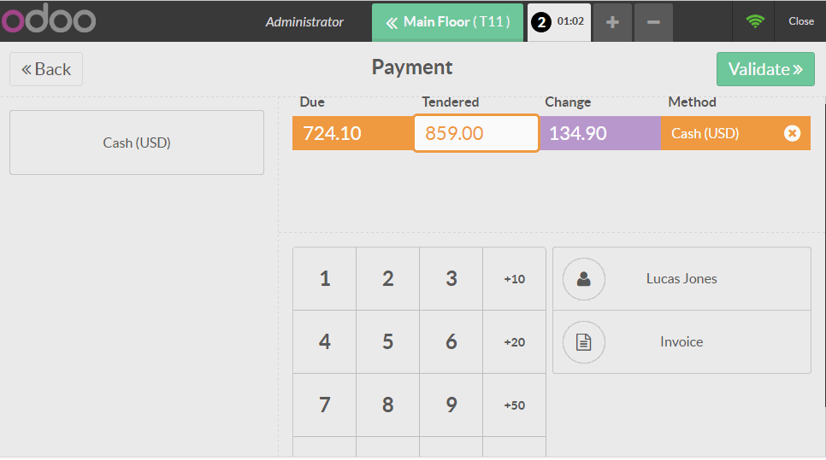
Task: Click the green wifi connection status icon
Action: 754,21
